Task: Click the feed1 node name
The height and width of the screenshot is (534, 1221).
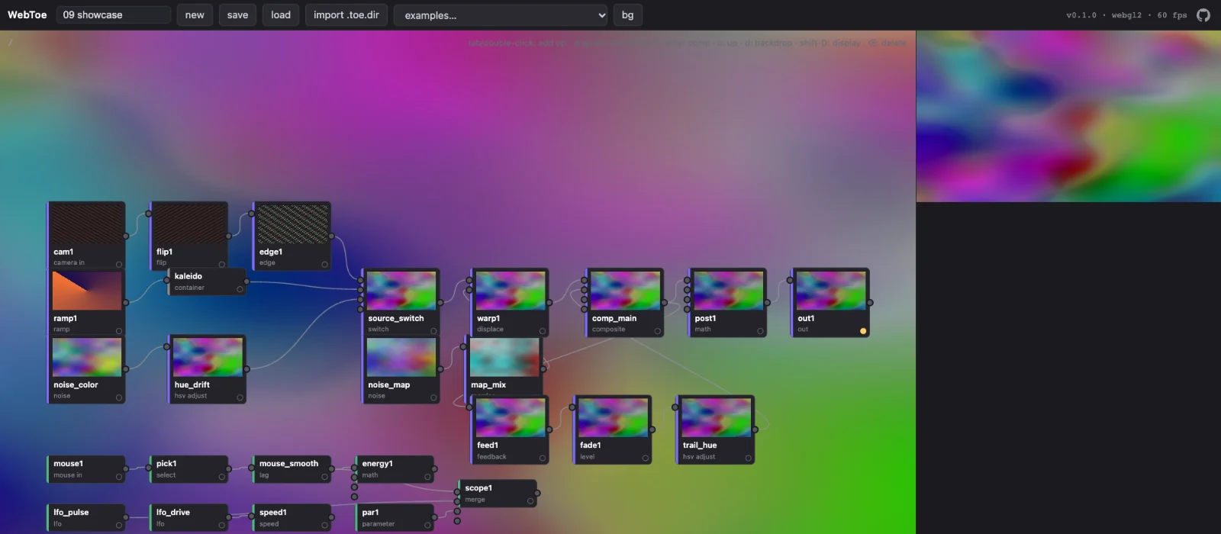Action: pyautogui.click(x=488, y=446)
